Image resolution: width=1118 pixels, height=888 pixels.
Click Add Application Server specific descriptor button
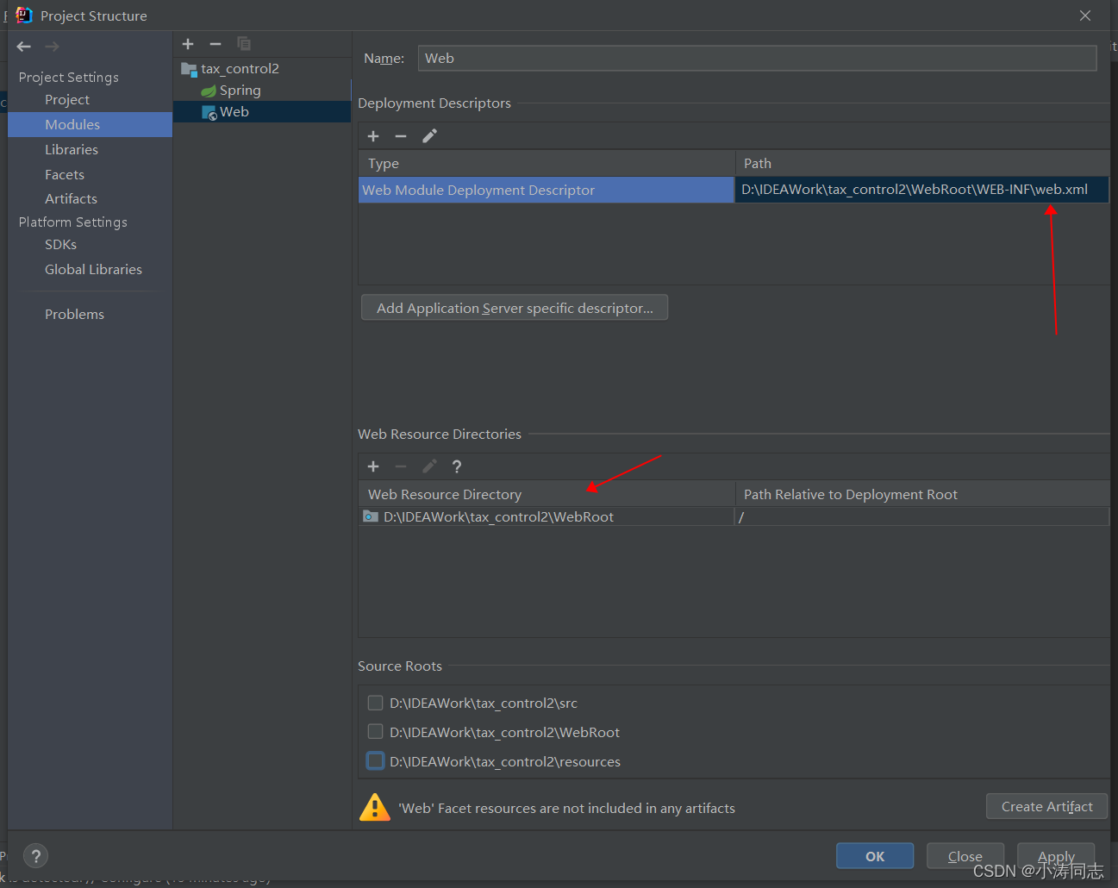(x=515, y=308)
